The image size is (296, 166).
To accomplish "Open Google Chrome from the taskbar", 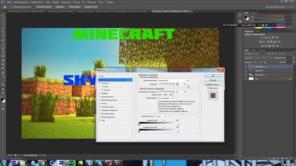I will tap(42, 163).
